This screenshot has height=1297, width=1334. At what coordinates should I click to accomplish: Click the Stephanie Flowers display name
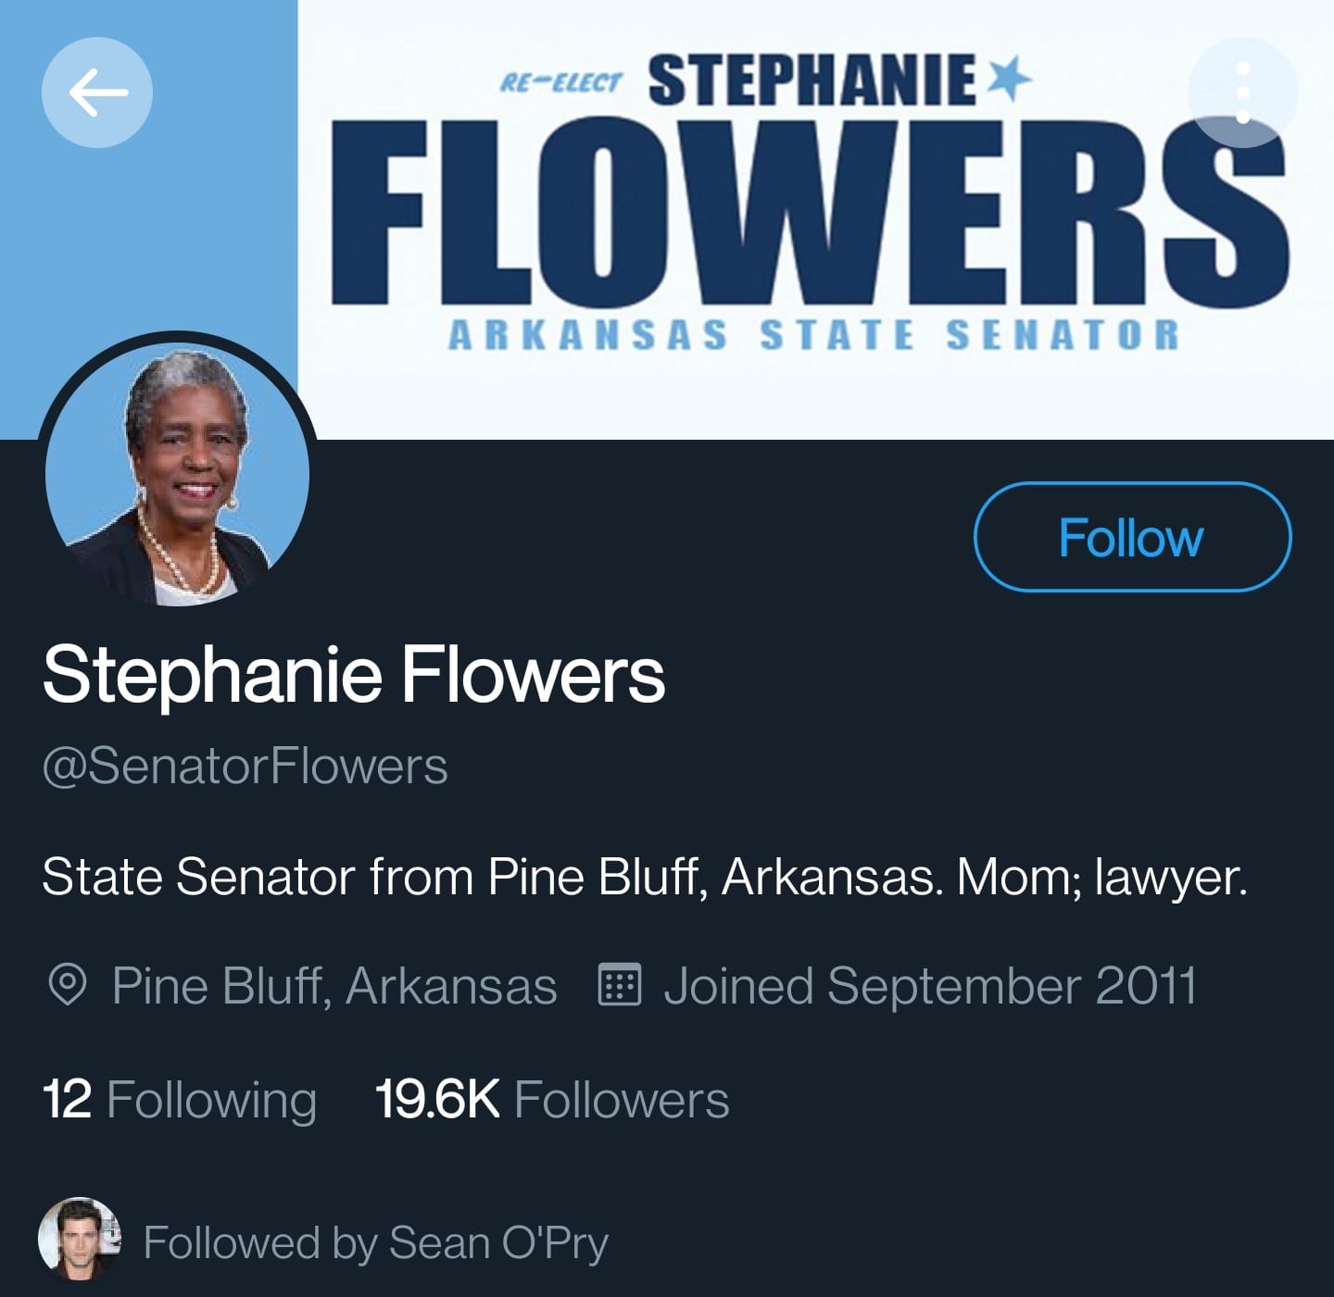point(354,675)
